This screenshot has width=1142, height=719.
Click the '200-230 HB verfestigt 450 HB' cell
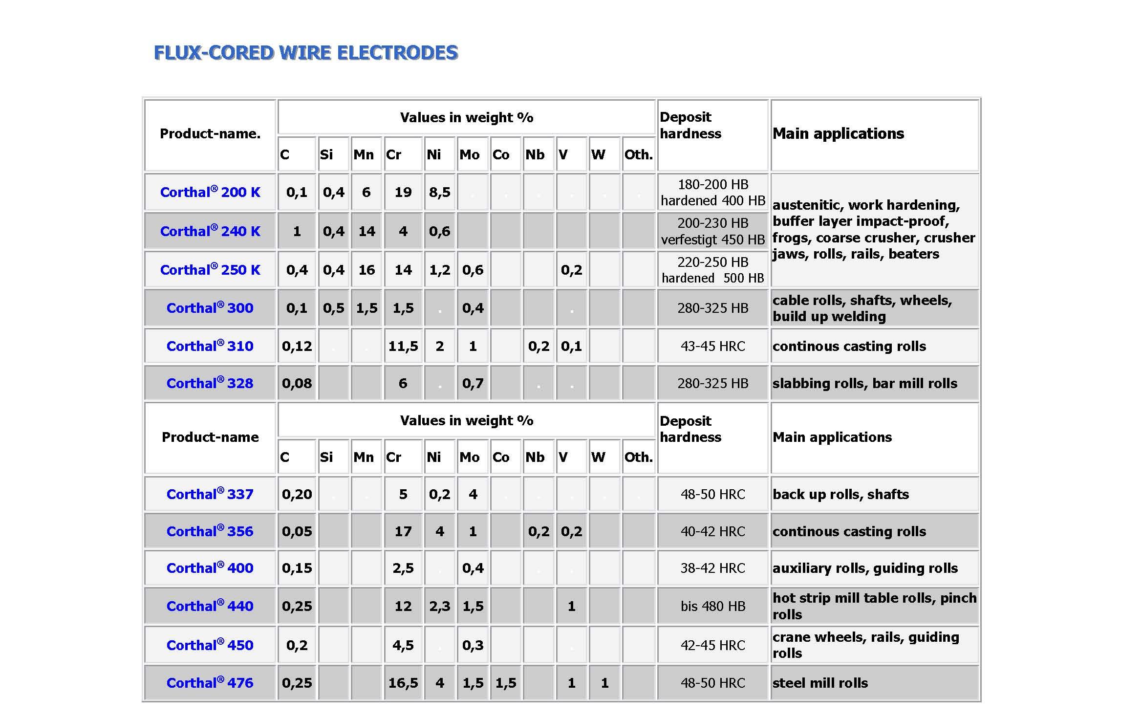click(713, 231)
